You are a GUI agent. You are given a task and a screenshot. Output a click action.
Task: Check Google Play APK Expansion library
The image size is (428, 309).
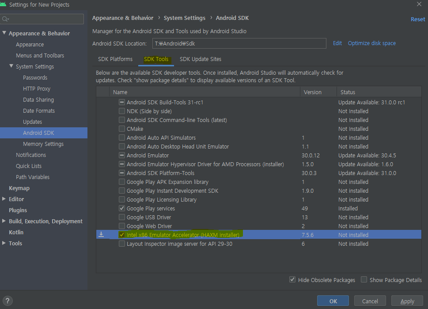(122, 182)
